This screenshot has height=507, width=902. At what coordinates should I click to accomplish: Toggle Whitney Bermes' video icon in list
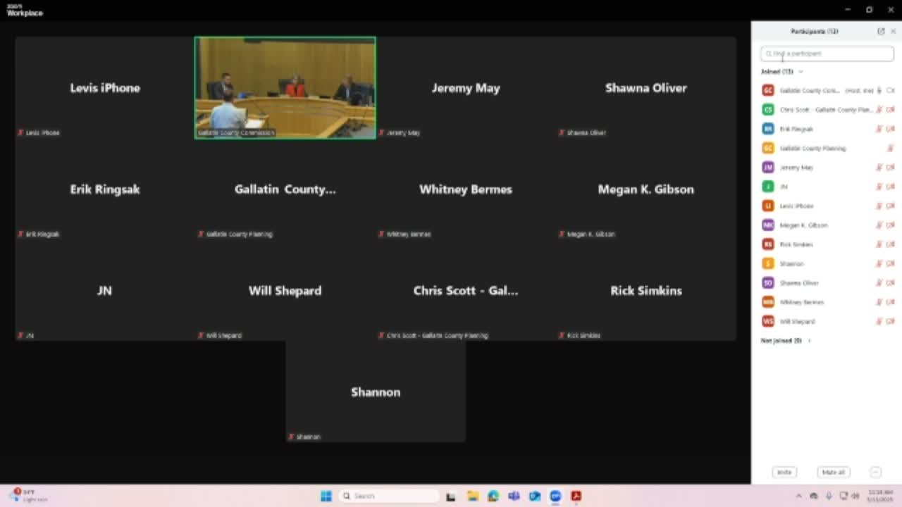coord(890,302)
